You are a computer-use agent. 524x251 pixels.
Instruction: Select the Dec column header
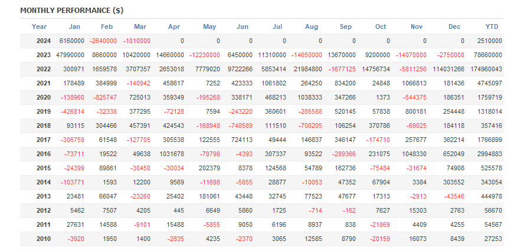coord(454,27)
